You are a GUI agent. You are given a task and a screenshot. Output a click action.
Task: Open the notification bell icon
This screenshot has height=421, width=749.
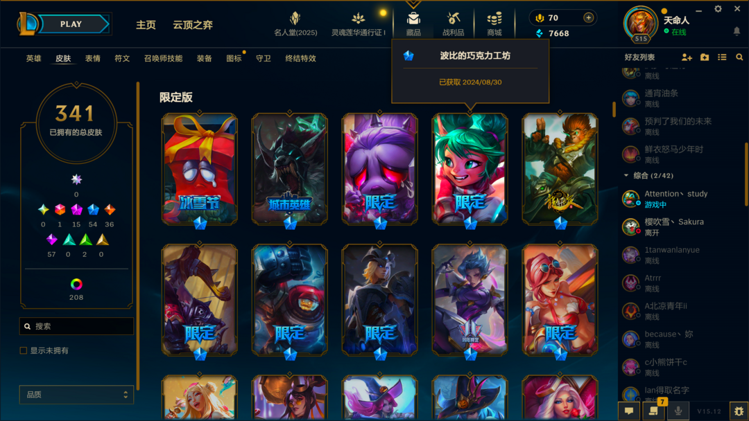[737, 31]
